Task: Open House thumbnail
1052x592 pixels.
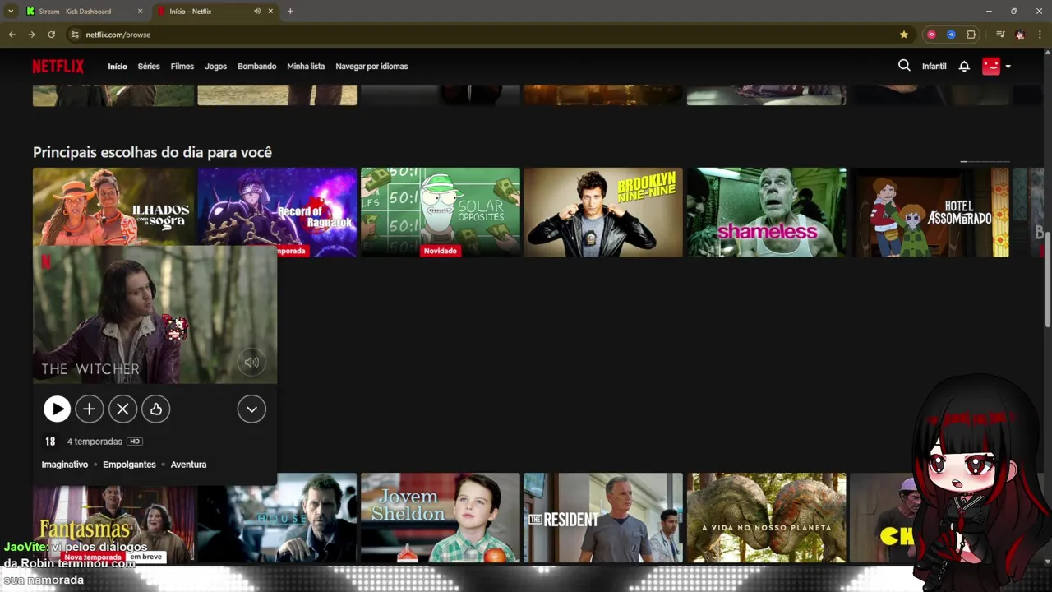Action: pos(277,518)
